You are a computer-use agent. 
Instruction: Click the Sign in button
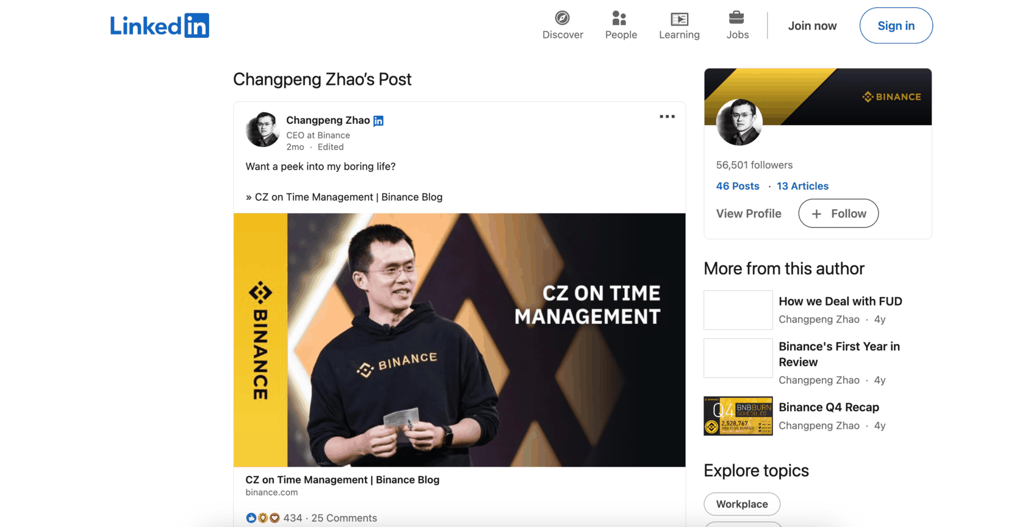coord(896,26)
